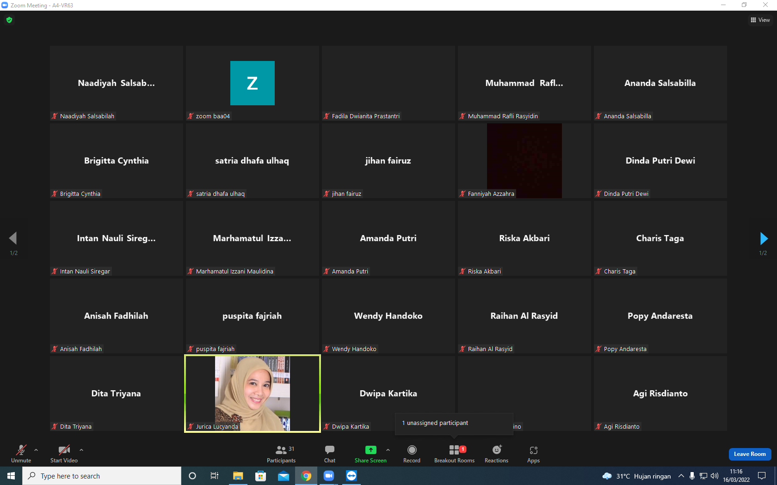
Task: Open Breakout Rooms
Action: [454, 454]
